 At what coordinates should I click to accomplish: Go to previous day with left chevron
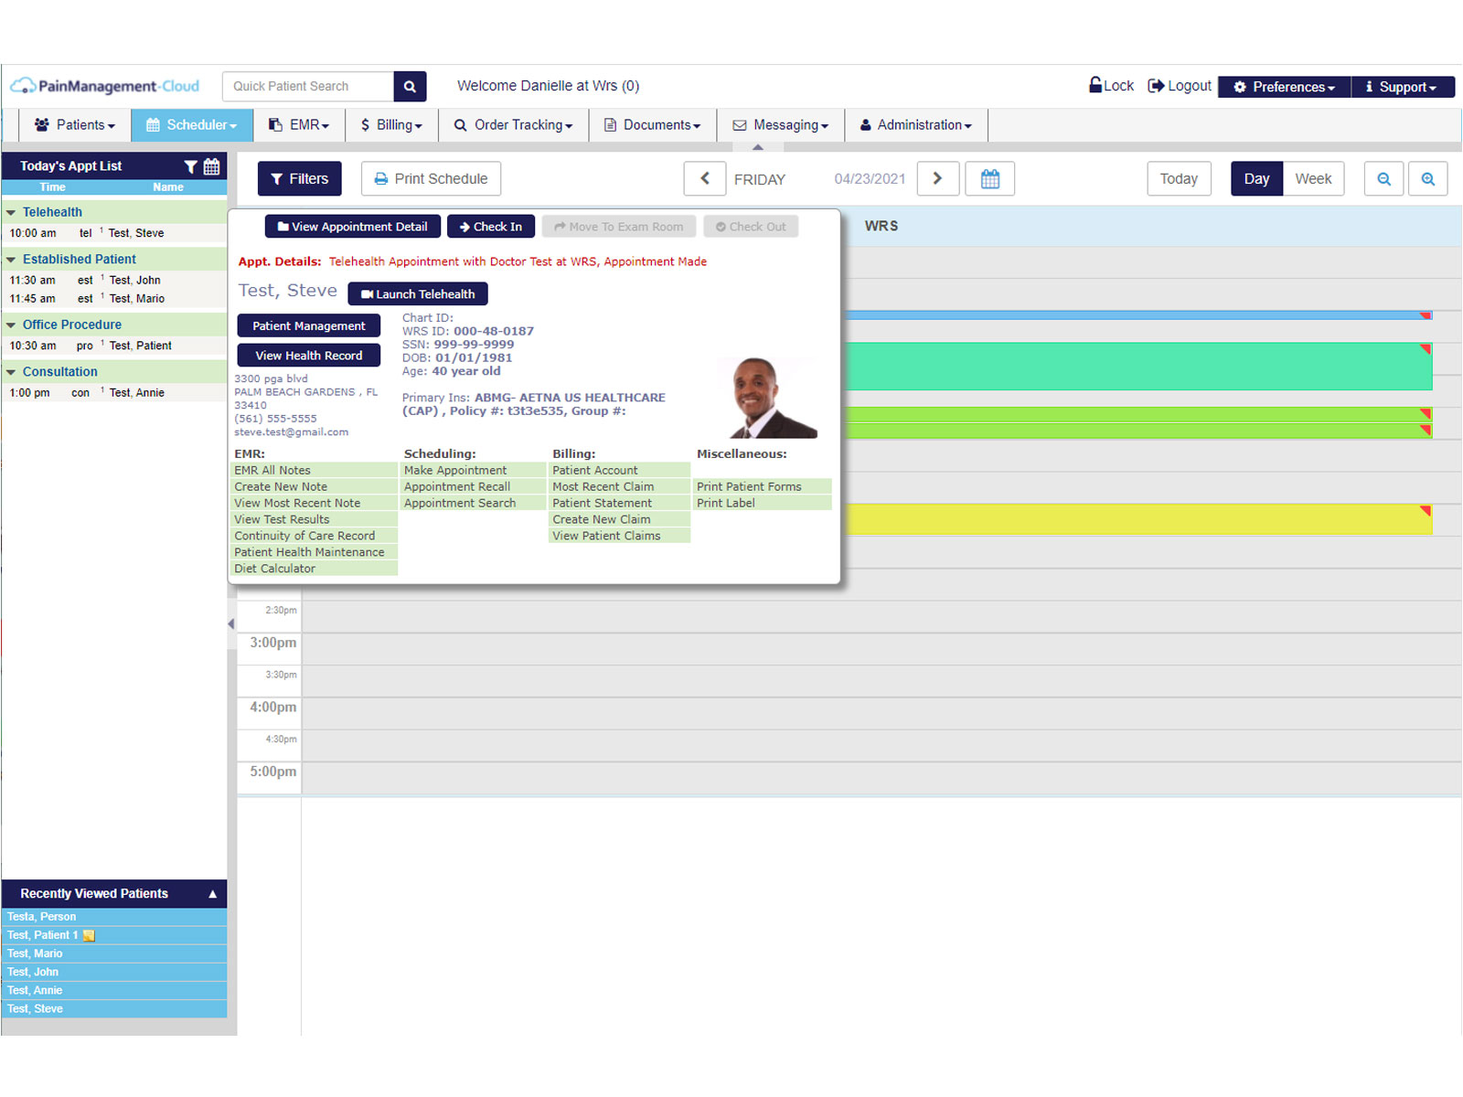tap(705, 179)
